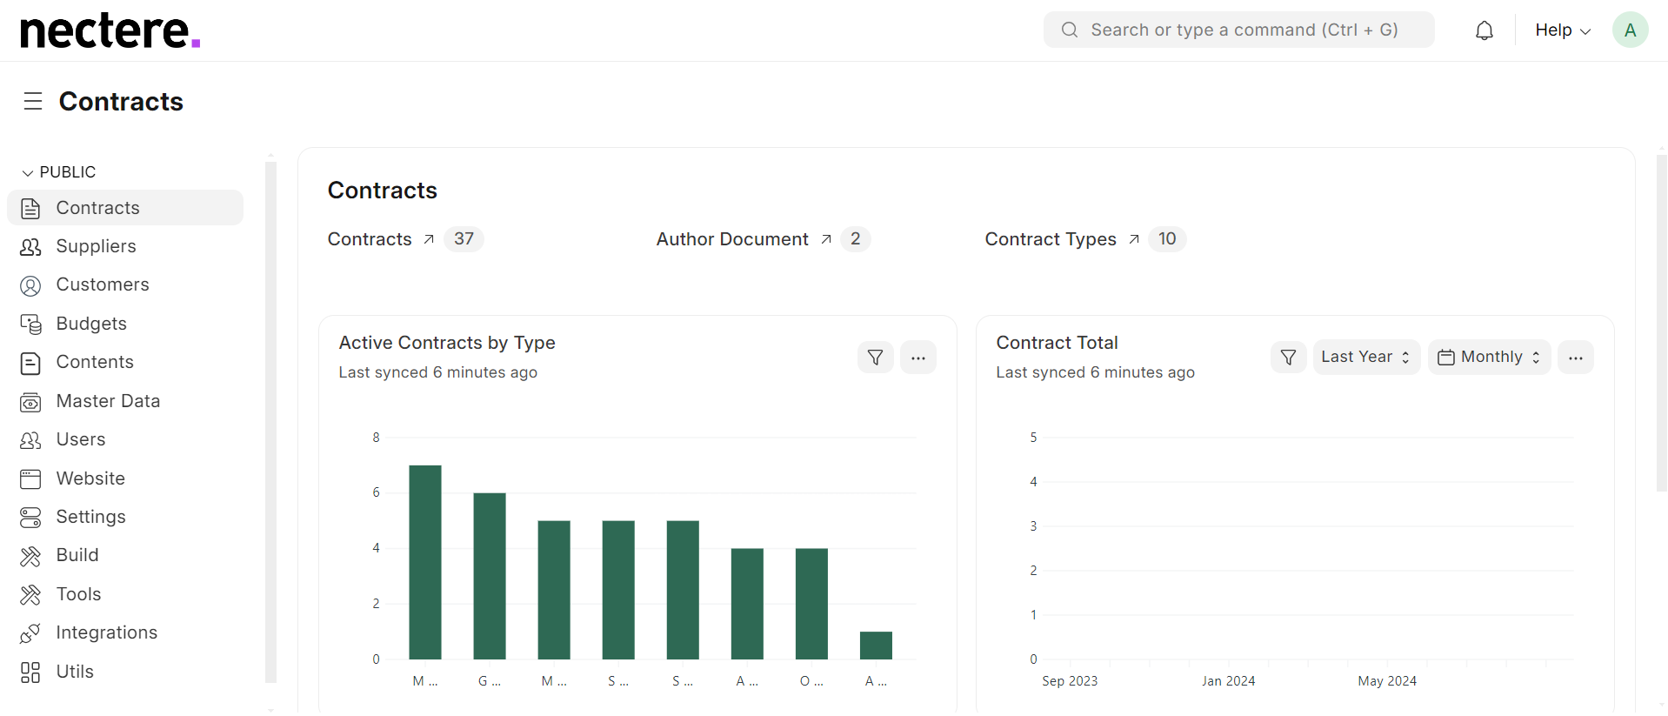The height and width of the screenshot is (716, 1668).
Task: Open Active Contracts by Type more options
Action: [918, 358]
